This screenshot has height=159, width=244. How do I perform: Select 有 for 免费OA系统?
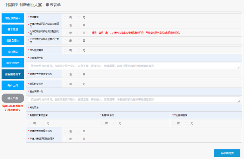coord(101,123)
